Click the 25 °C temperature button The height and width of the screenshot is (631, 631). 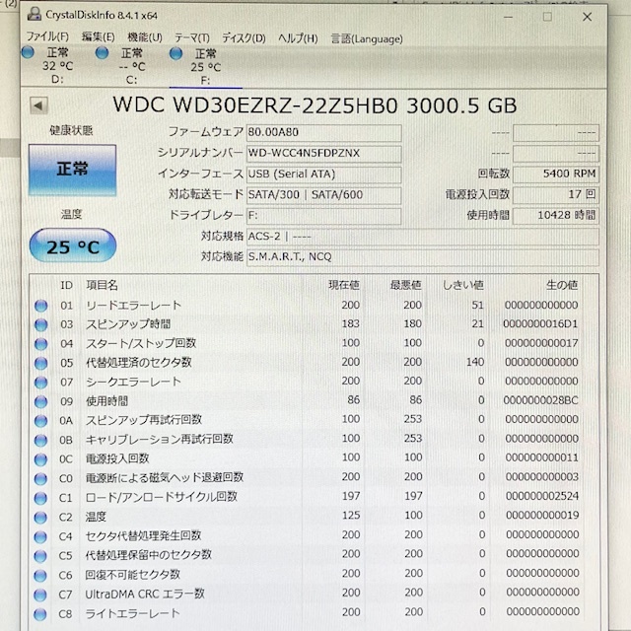point(73,245)
